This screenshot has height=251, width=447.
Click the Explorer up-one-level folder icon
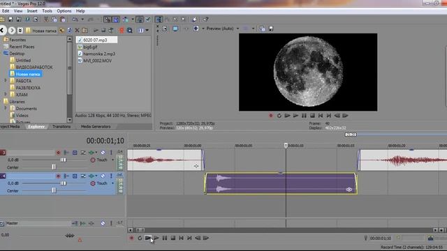62,30
